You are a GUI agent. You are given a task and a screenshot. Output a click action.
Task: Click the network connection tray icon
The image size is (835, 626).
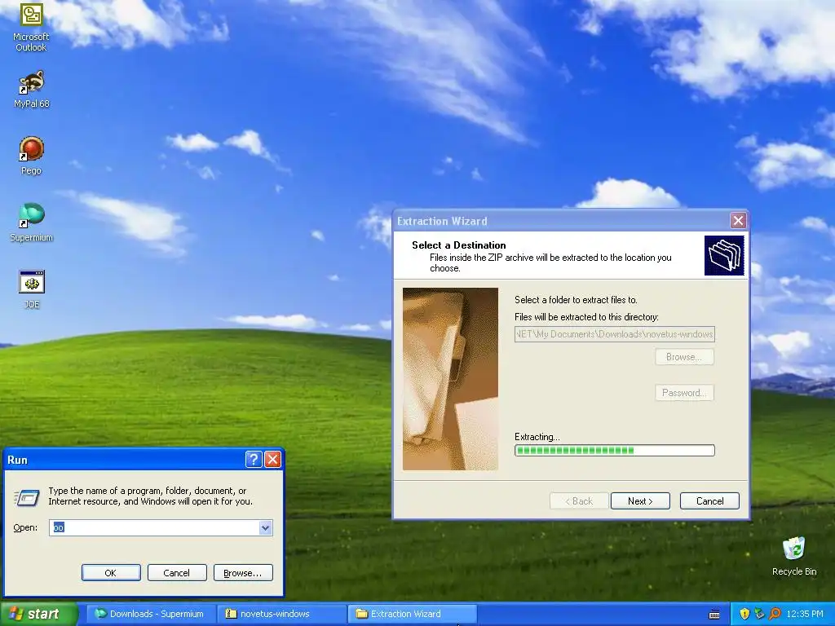(759, 614)
